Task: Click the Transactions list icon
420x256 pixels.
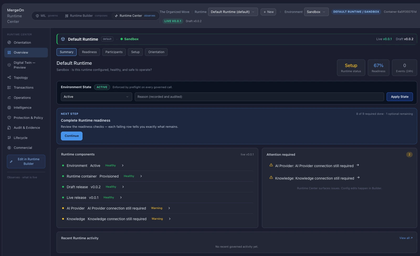Action: 9,87
